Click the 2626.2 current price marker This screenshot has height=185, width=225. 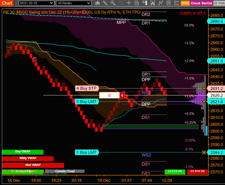click(x=216, y=95)
